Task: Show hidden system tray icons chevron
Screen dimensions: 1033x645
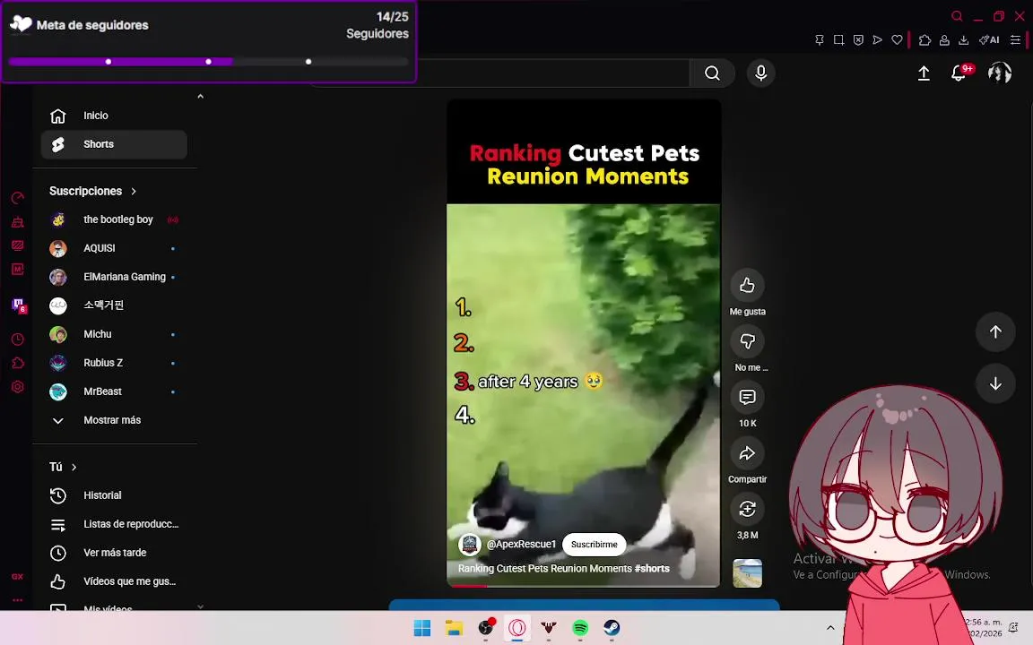Action: 830,627
